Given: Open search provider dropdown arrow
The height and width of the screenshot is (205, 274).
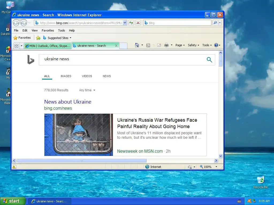Looking at the screenshot, I should click(x=220, y=23).
